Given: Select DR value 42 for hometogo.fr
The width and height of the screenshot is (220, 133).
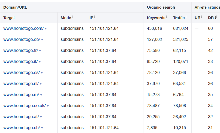Looking at the screenshot, I should [210, 50].
